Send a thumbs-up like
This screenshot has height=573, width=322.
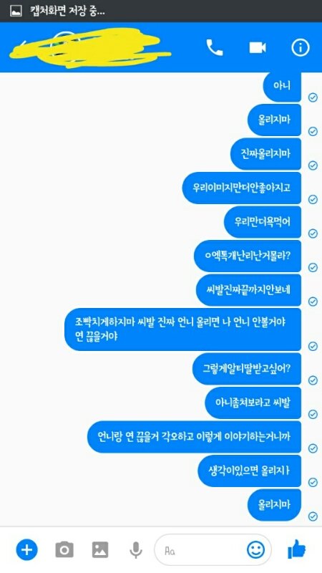(296, 549)
